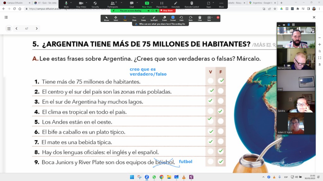Viewport: 323px width, 181px height.
Task: Open Zoom Apps
Action: point(208,4)
